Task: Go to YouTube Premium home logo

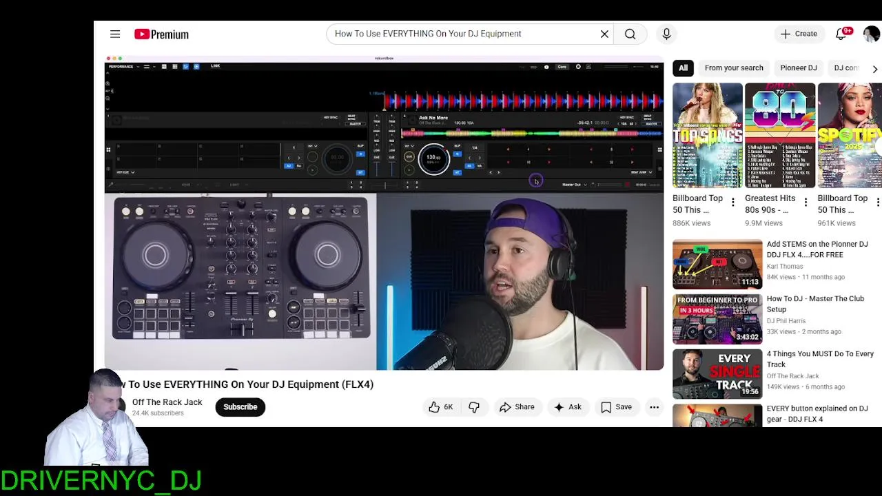Action: click(161, 34)
